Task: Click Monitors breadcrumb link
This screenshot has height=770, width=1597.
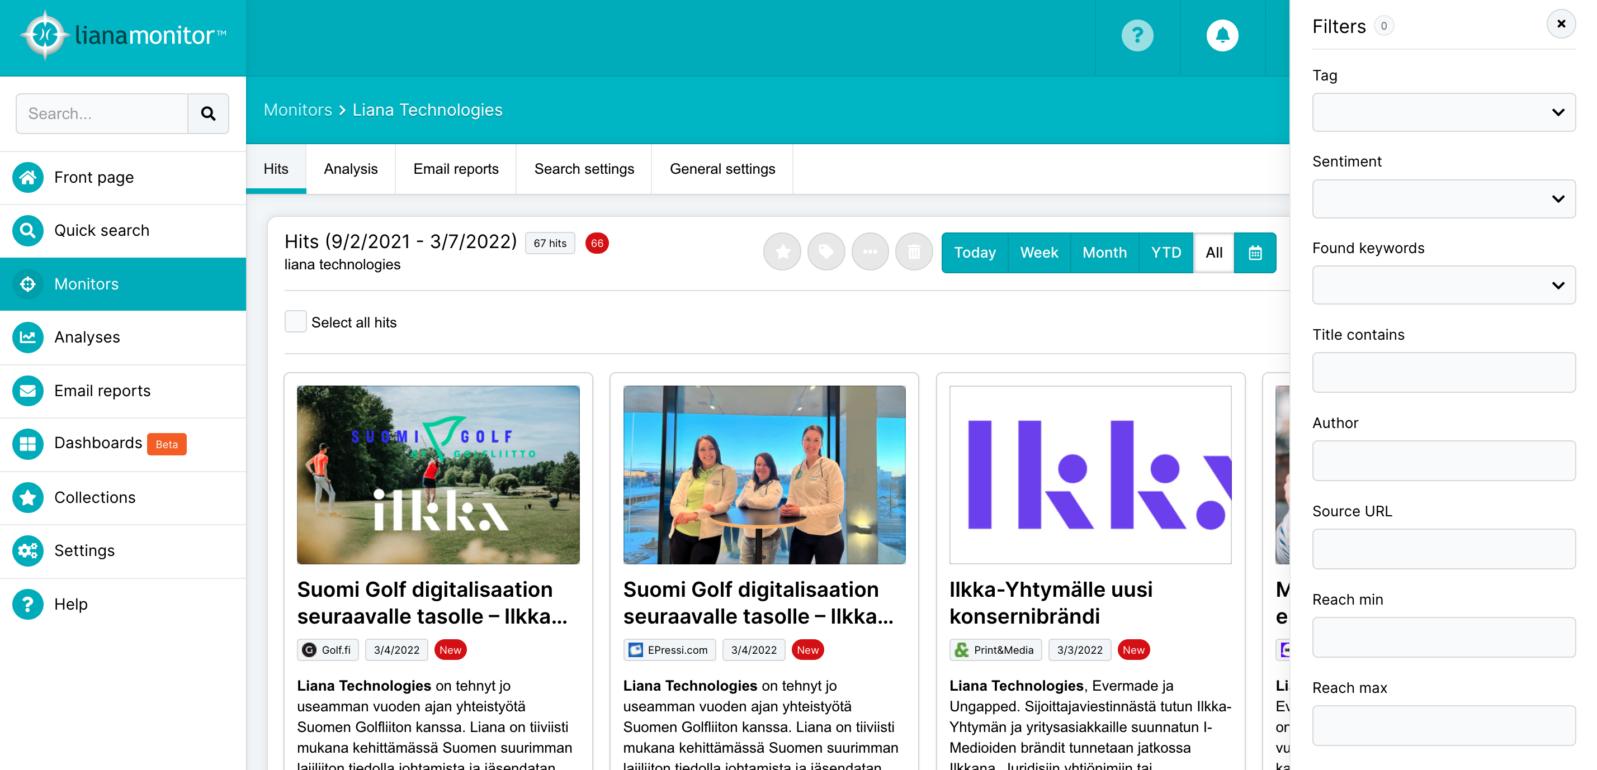Action: click(297, 110)
